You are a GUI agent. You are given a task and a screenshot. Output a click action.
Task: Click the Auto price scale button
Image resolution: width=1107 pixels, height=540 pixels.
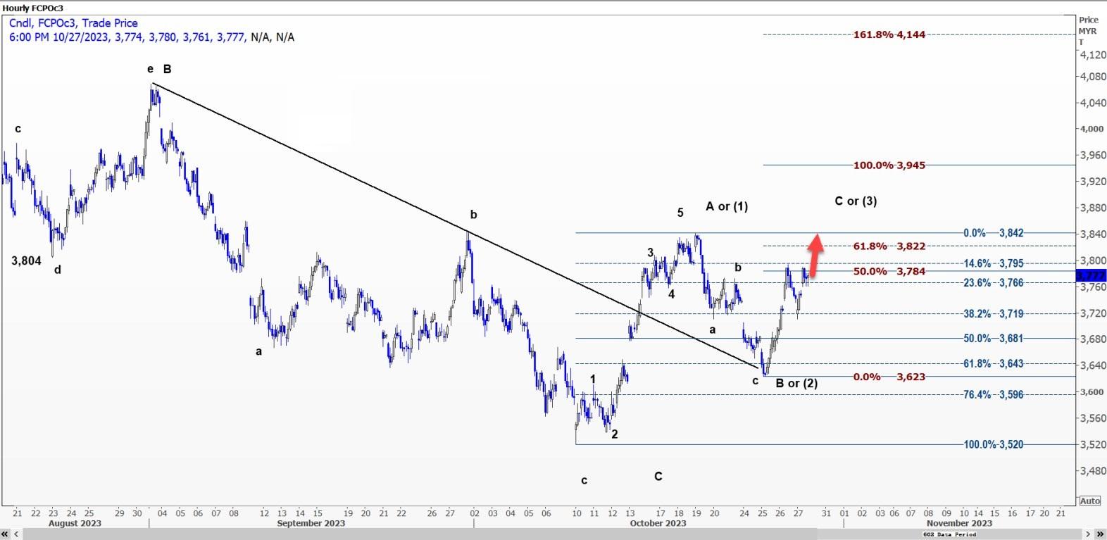[1089, 501]
